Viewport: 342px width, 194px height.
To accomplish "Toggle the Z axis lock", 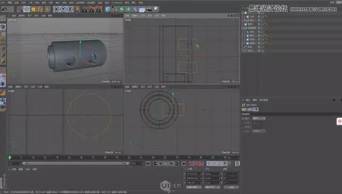I will point(70,9).
